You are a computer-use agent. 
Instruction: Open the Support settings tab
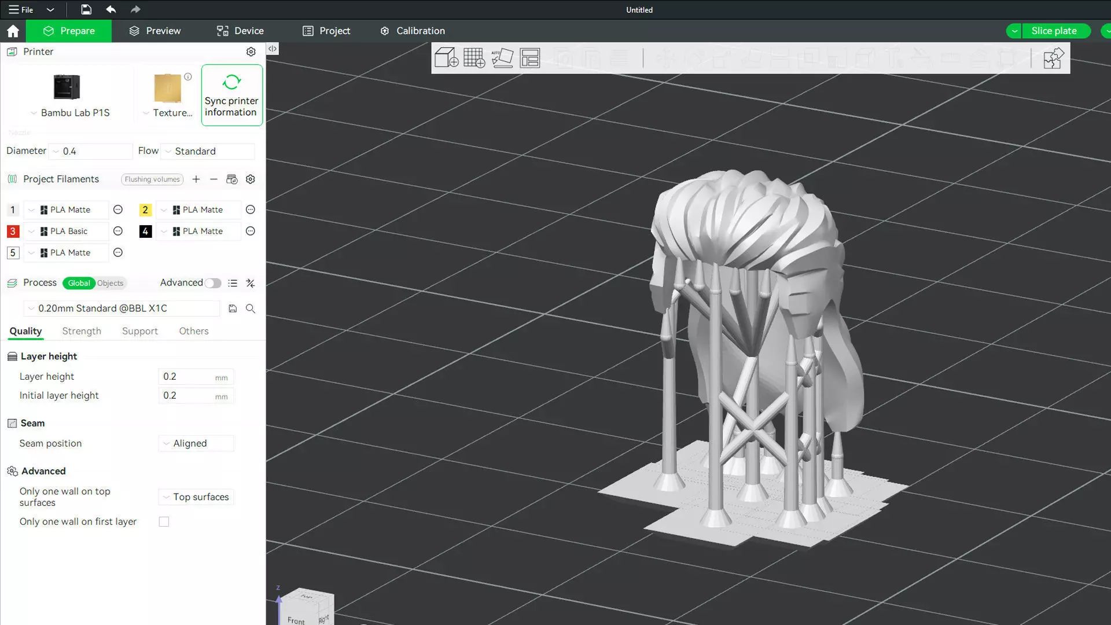(139, 331)
